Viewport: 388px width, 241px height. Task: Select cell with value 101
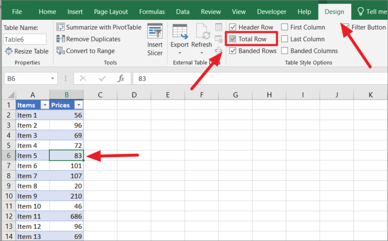(66, 165)
